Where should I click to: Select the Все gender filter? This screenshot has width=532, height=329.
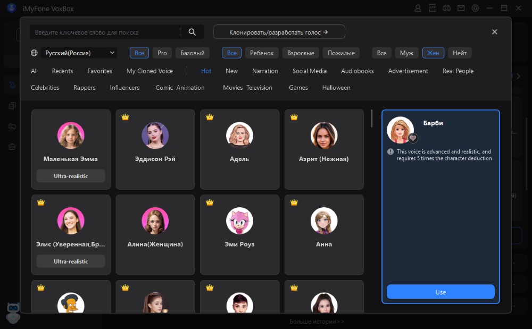pyautogui.click(x=381, y=53)
